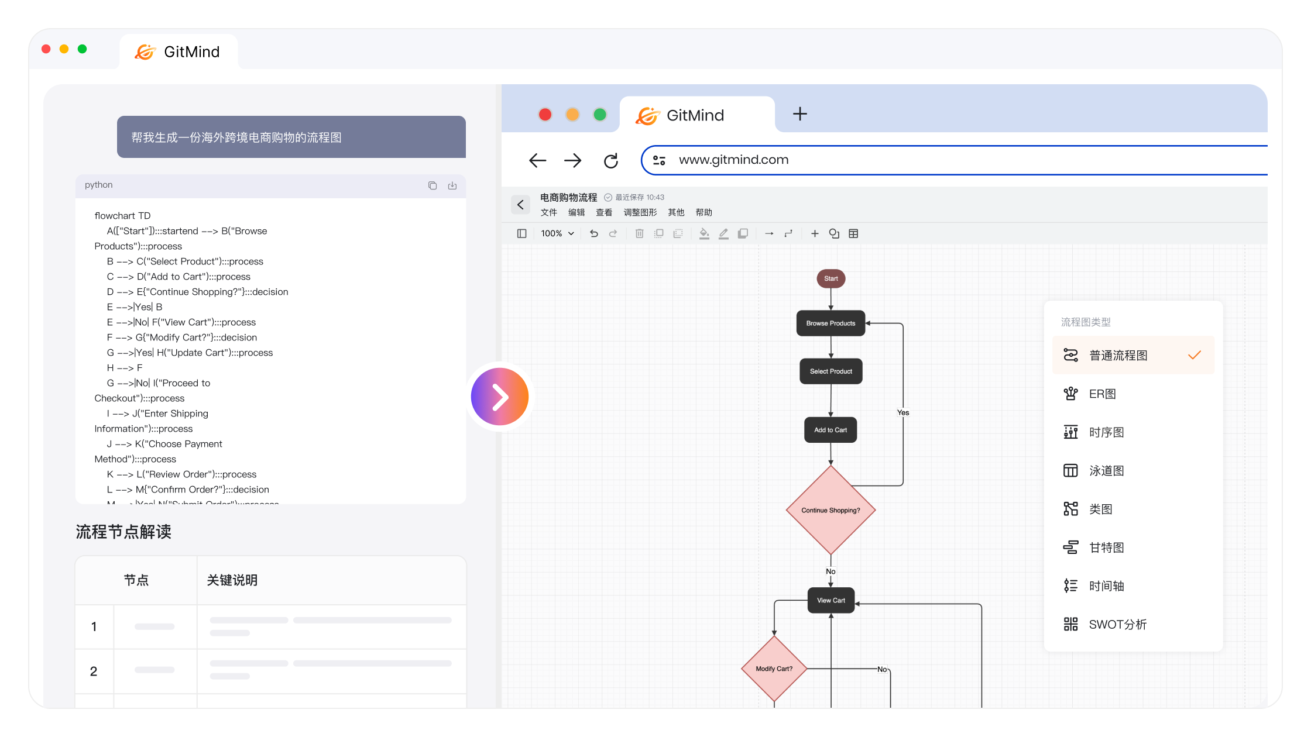Click the browser reload button
This screenshot has width=1311, height=737.
point(611,160)
